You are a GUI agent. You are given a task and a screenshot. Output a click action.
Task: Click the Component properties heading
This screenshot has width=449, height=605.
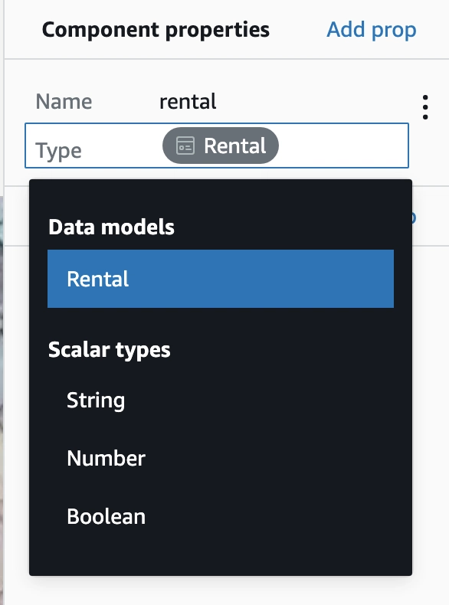(156, 30)
